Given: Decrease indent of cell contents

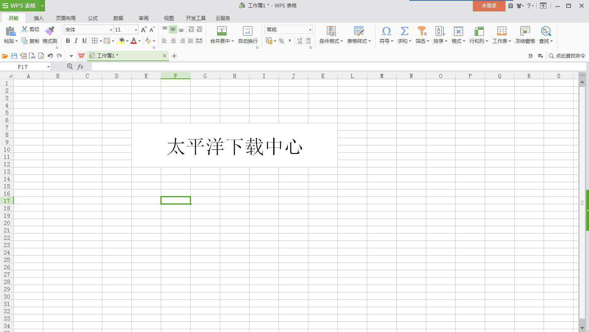Looking at the screenshot, I should (191, 29).
